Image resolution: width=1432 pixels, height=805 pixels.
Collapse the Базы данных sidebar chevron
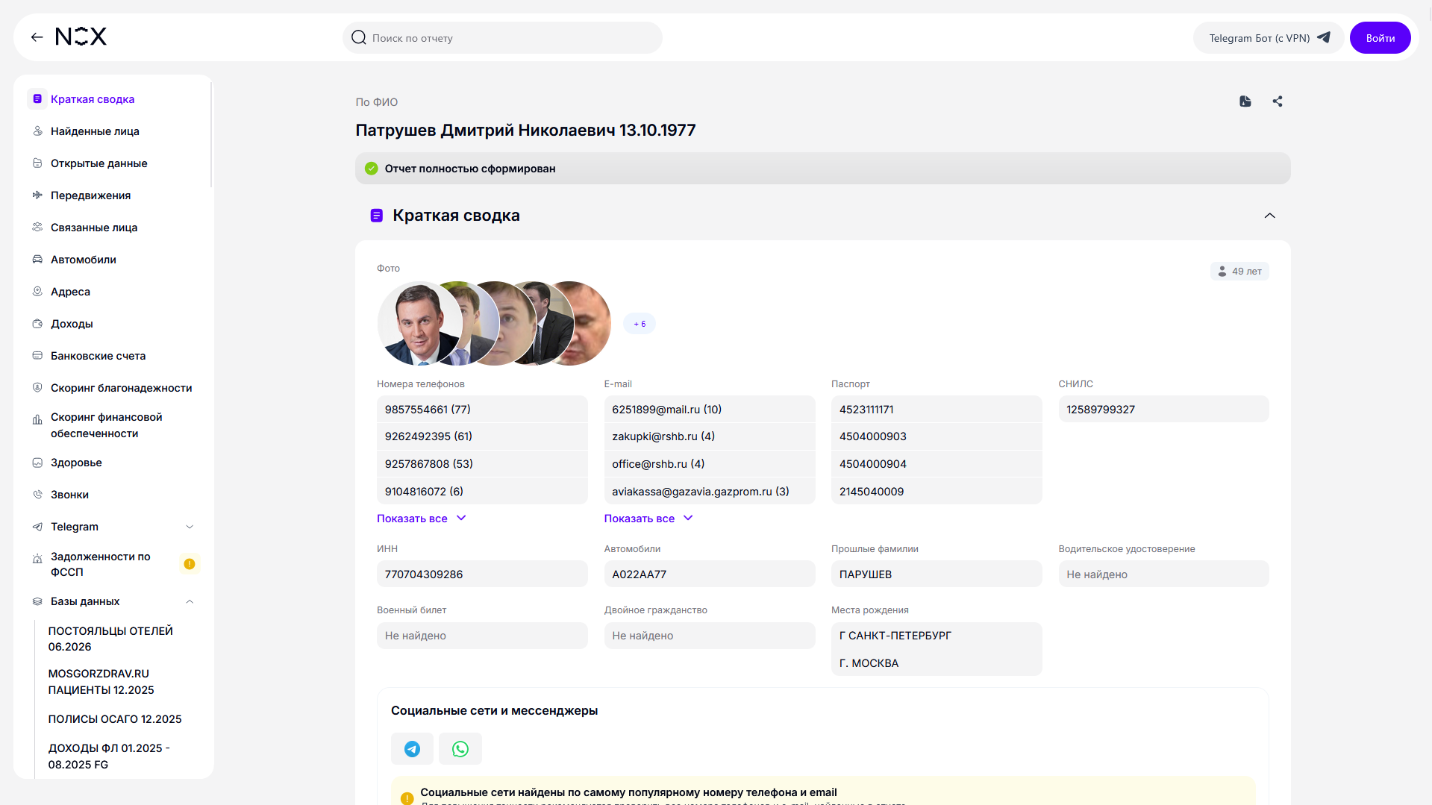coord(190,601)
